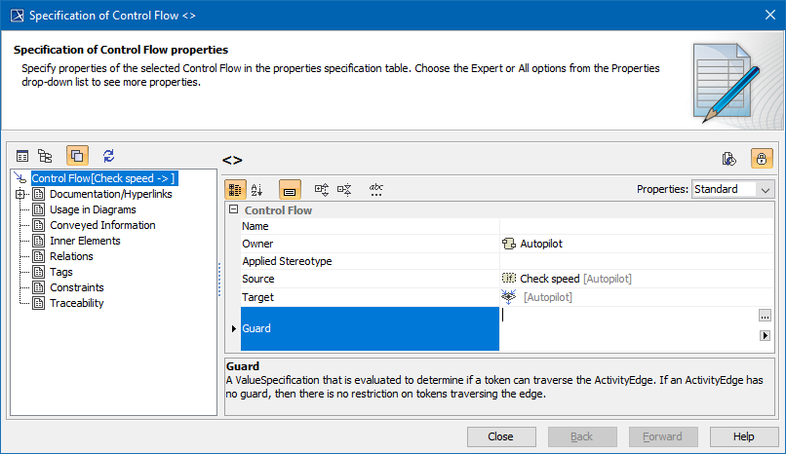Click the document history icon beside the lock
Screen dimensions: 786x454
pos(727,159)
